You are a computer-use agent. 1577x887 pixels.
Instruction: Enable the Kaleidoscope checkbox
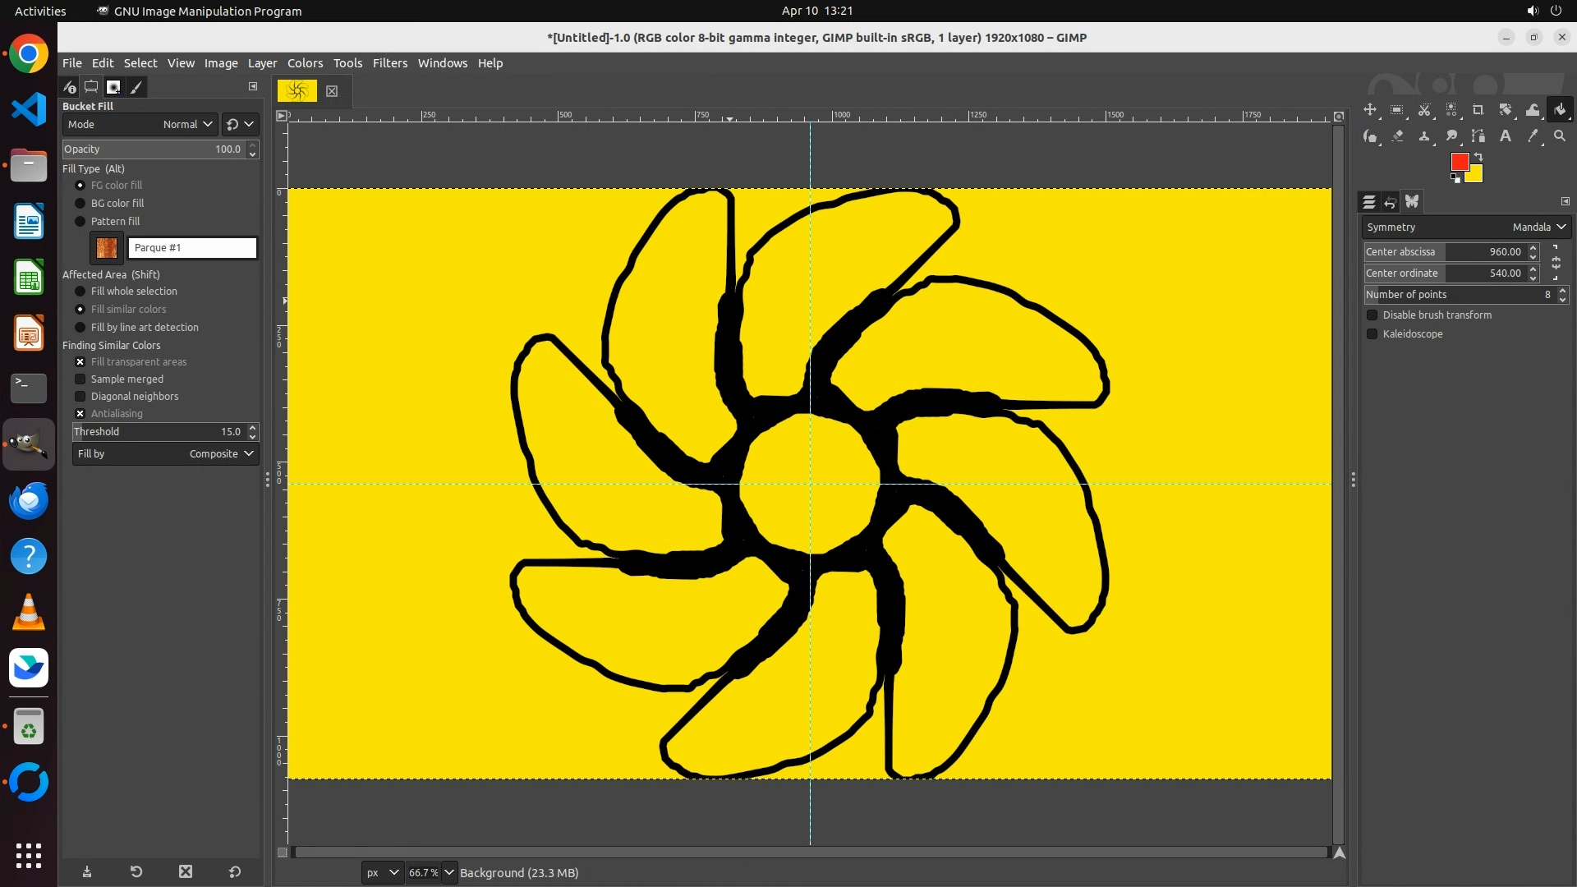tap(1372, 334)
